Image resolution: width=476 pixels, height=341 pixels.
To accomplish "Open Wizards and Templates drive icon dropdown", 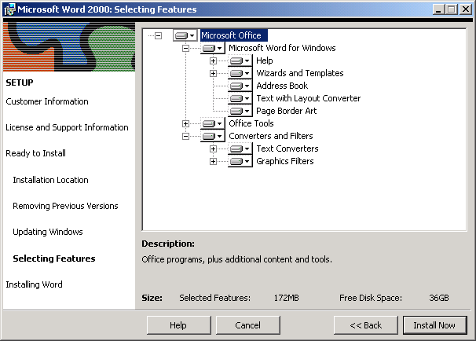I will 240,73.
